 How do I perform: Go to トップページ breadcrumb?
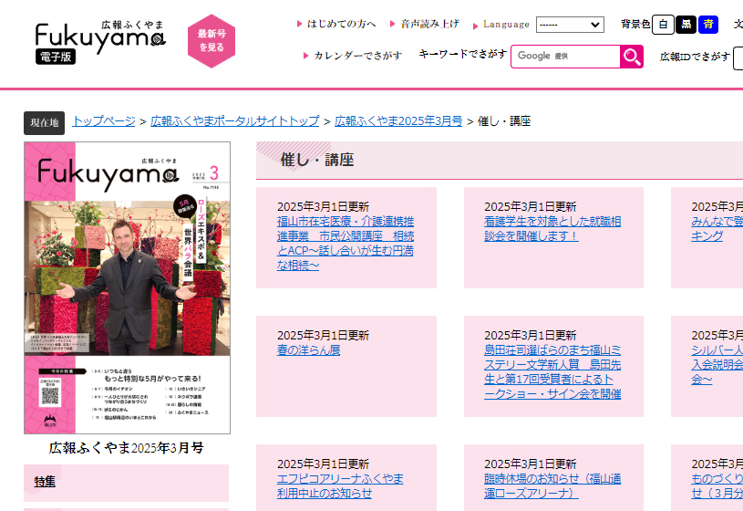tap(104, 121)
